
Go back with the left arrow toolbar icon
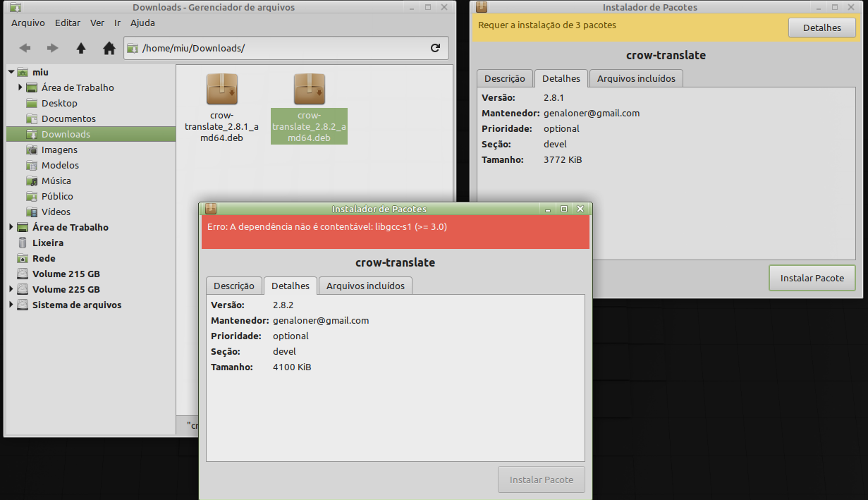25,48
